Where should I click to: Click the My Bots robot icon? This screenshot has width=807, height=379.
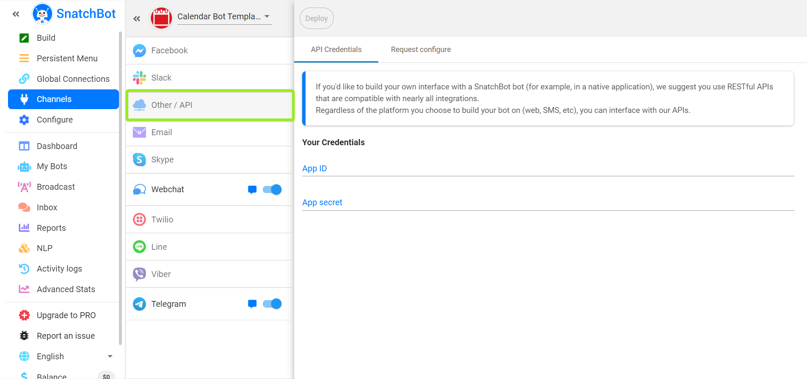[24, 167]
